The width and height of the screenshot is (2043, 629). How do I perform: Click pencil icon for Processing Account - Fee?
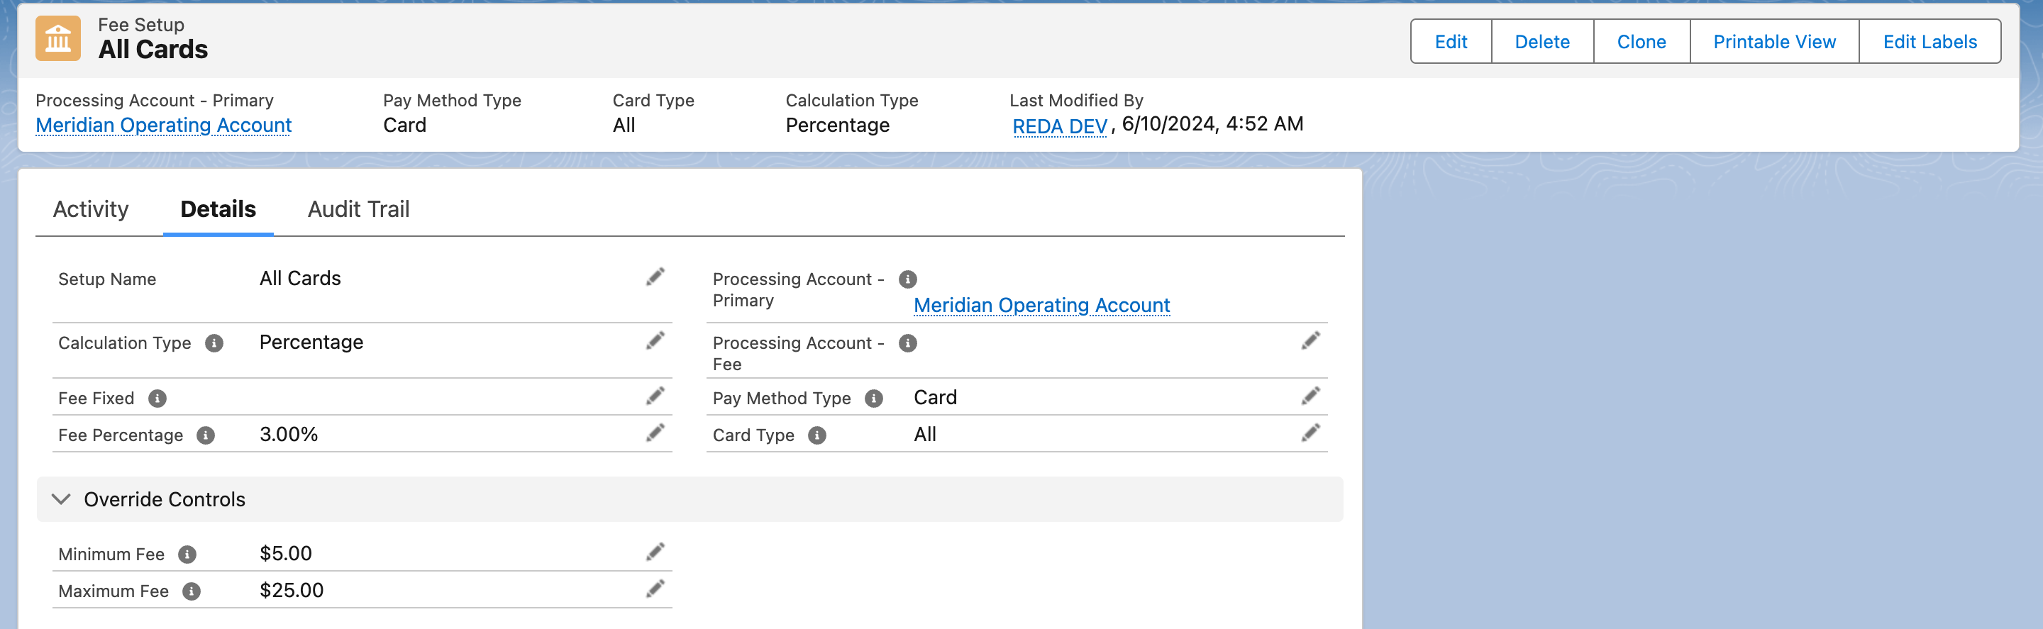(1310, 341)
